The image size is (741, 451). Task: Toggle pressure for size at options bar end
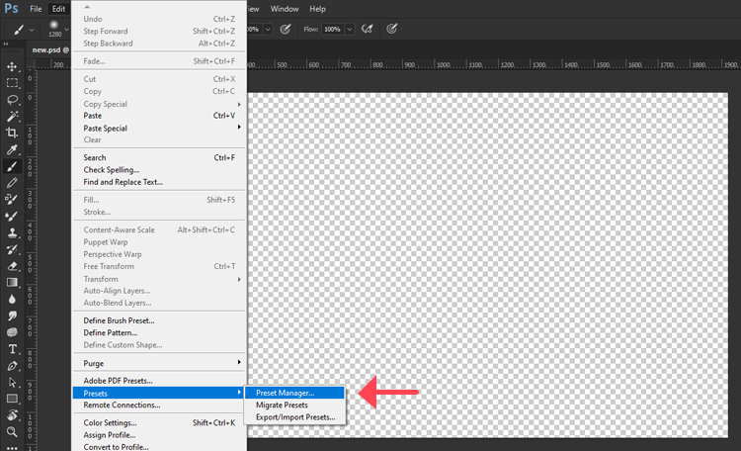pos(392,29)
